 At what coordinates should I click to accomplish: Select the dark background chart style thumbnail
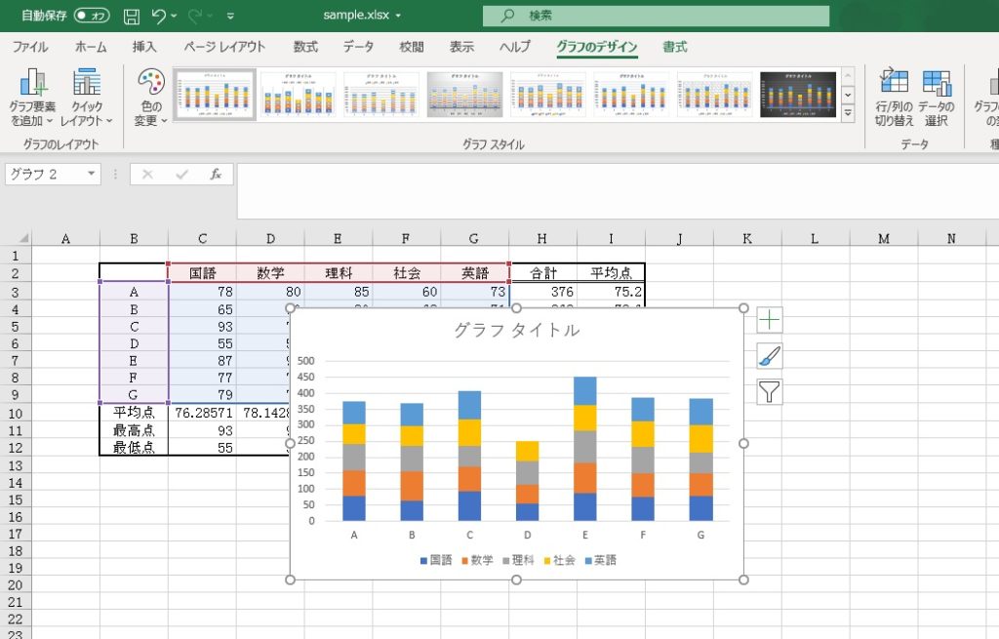pyautogui.click(x=798, y=95)
